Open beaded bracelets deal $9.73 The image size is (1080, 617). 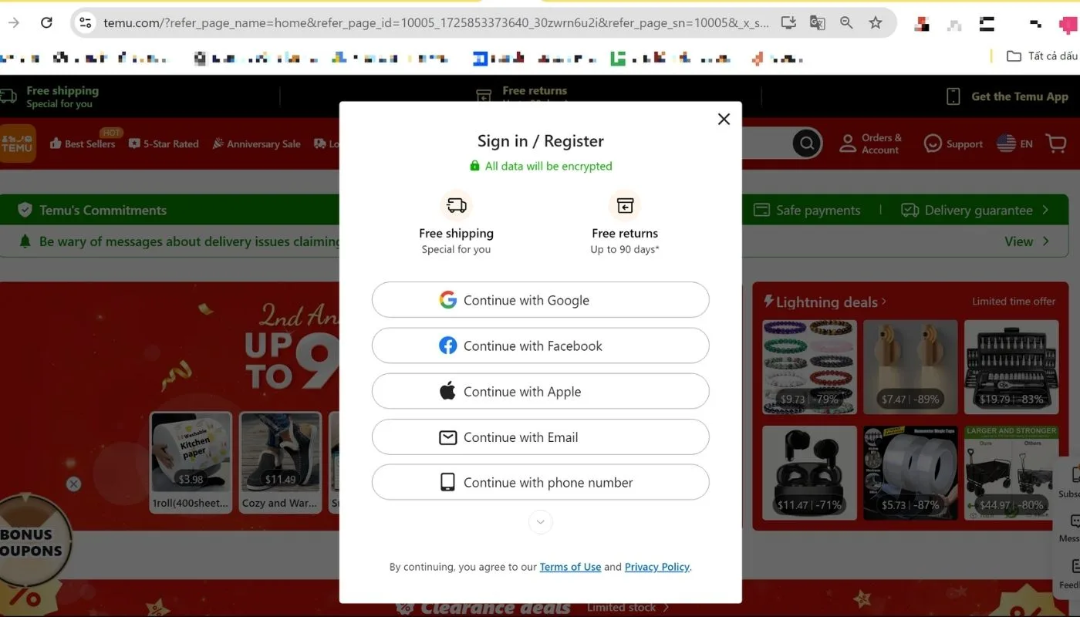pos(809,367)
